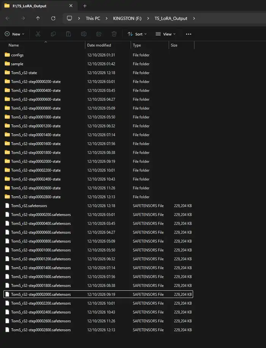Select TomS_r32-step00001600-state folder name
266x348 pixels.
pyautogui.click(x=36, y=143)
